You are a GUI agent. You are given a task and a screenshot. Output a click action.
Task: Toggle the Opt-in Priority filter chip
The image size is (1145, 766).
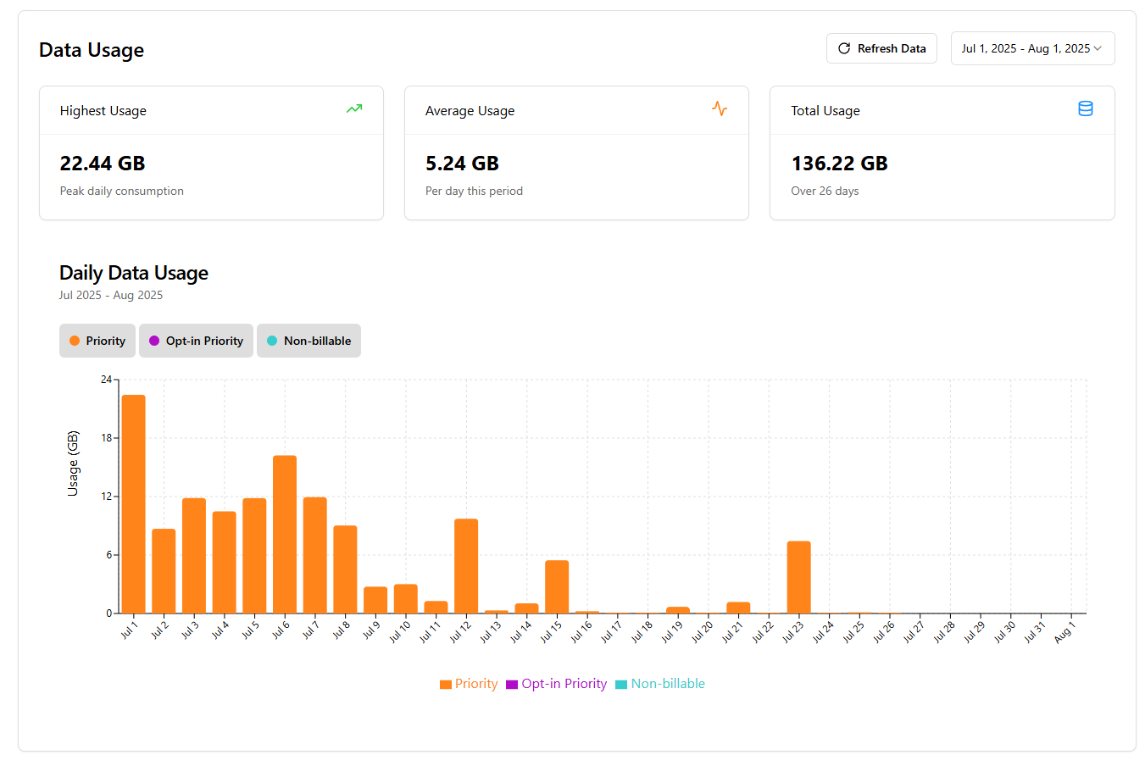[x=196, y=341]
